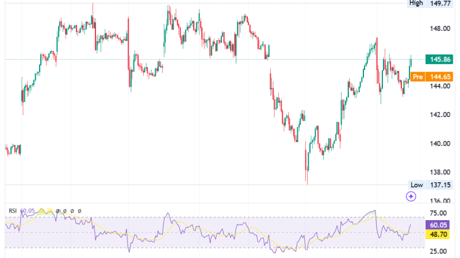Click the 144.00 tick on the price axis

pyautogui.click(x=440, y=86)
